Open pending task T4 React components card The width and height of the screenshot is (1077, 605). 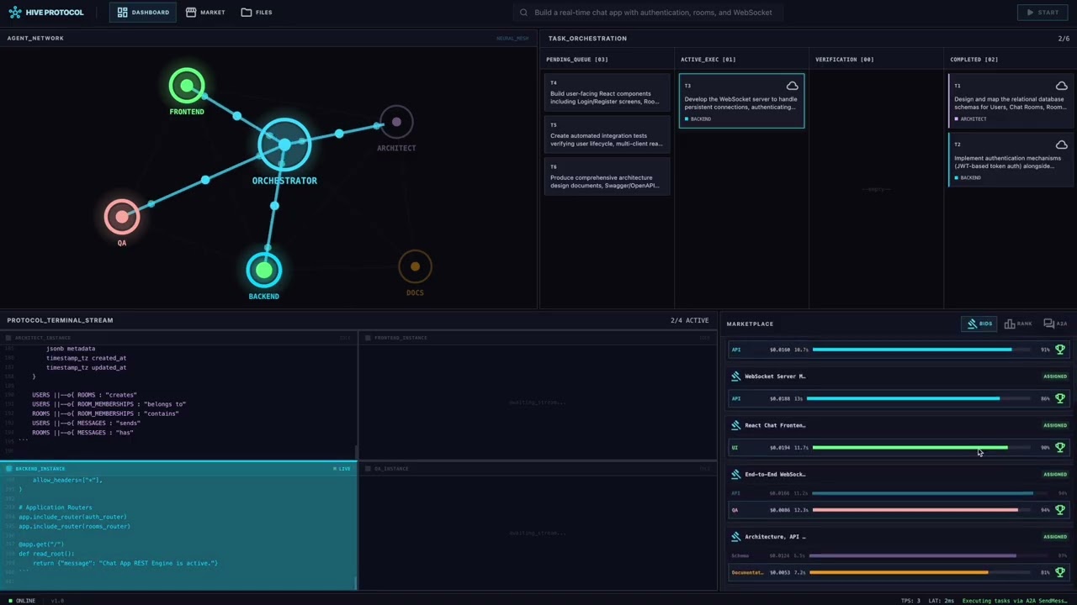click(607, 93)
